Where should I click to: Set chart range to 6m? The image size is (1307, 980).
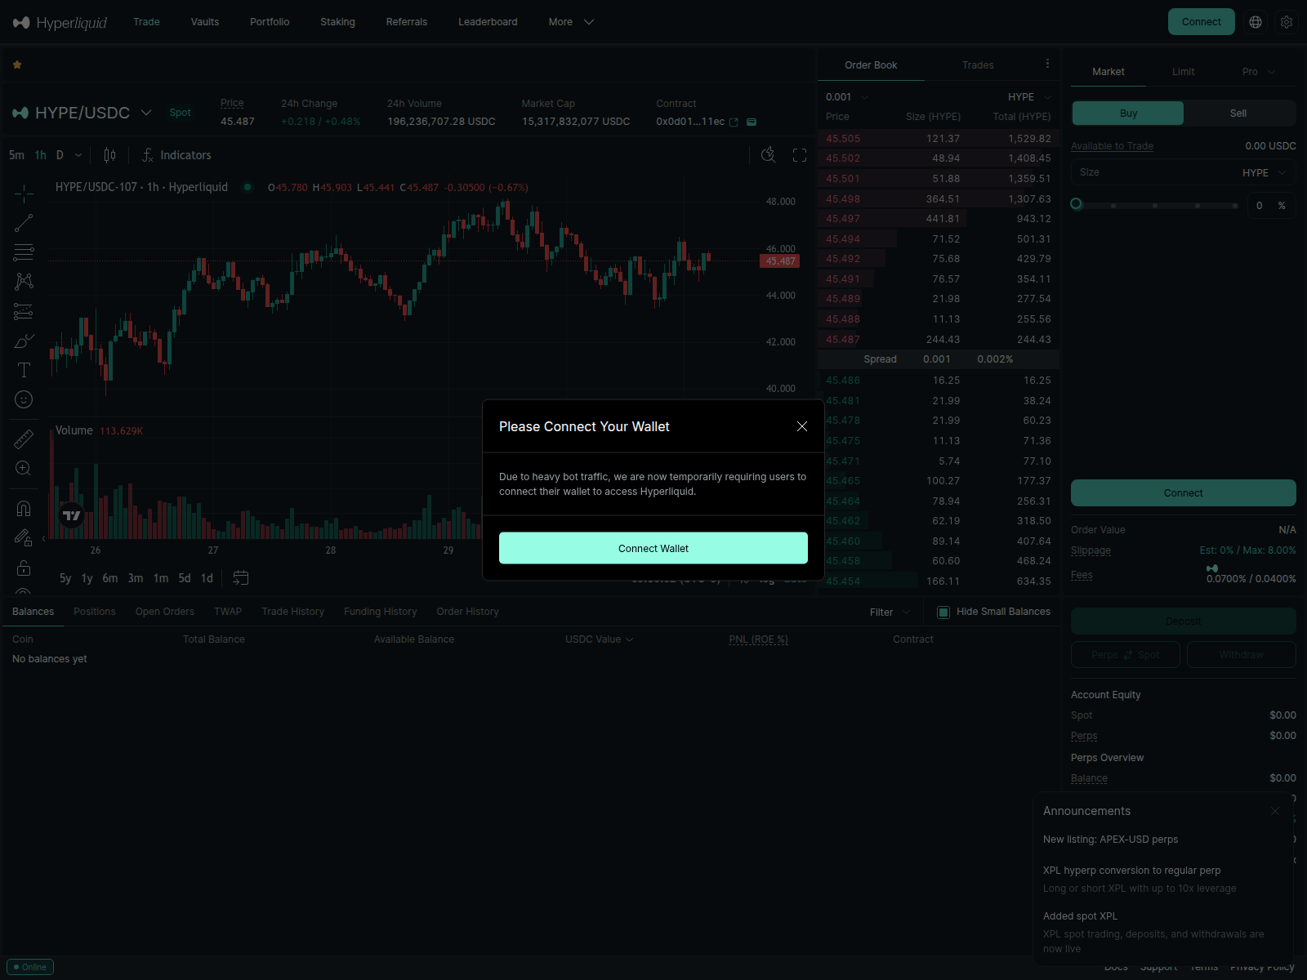(110, 578)
